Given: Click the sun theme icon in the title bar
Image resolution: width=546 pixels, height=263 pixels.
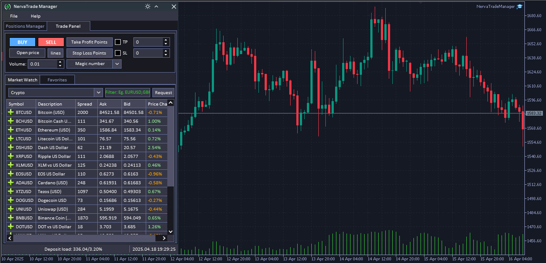Looking at the screenshot, I should 148,7.
